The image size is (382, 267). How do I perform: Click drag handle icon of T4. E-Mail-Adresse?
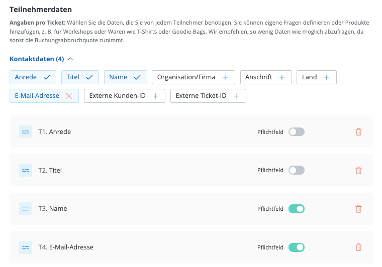[26, 247]
